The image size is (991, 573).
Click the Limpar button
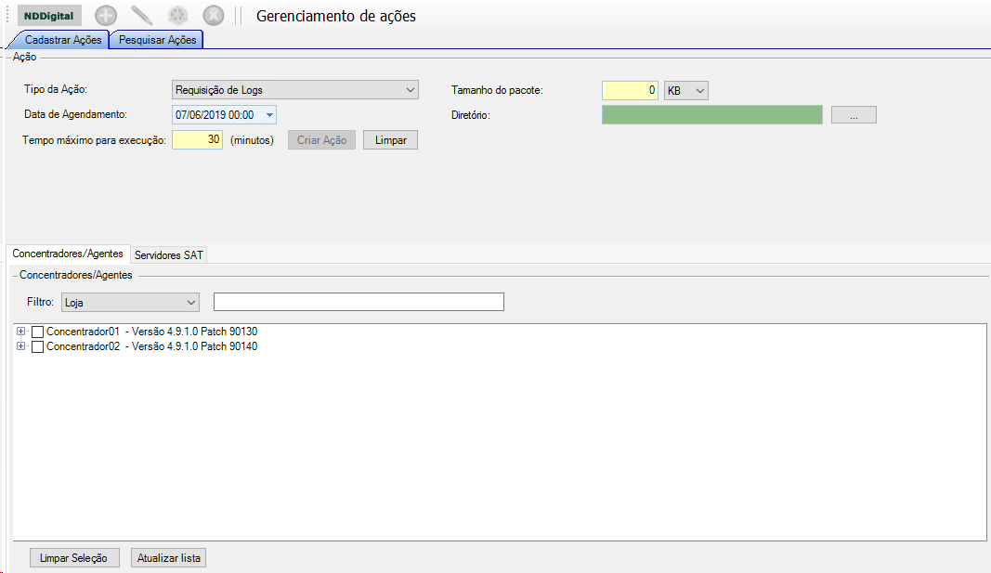coord(391,140)
